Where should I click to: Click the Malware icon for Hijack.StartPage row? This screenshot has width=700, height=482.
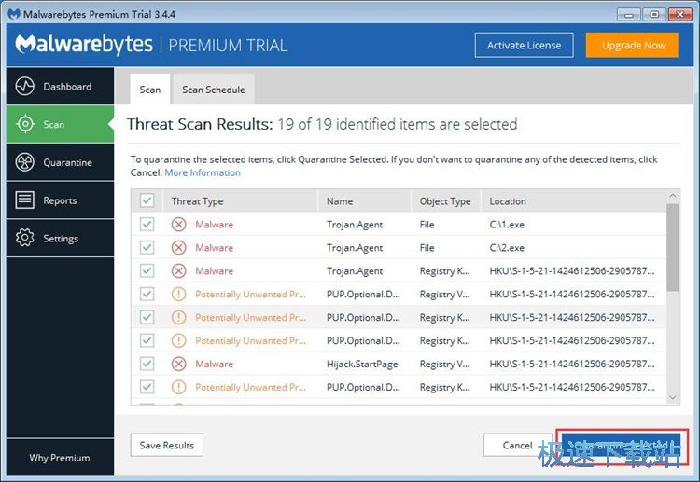coord(178,364)
